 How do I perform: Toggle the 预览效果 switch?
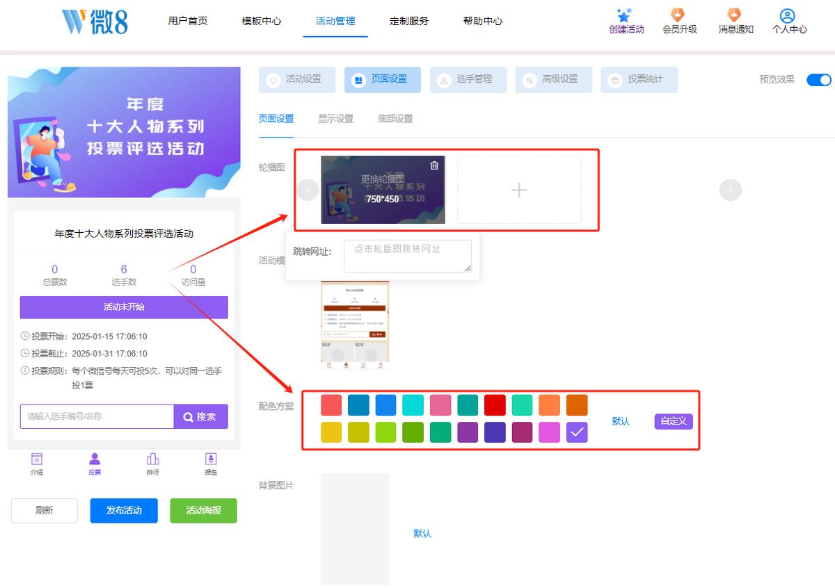(x=818, y=79)
